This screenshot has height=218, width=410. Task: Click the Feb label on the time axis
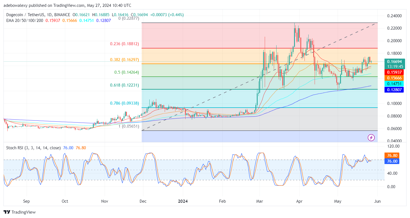click(x=222, y=201)
